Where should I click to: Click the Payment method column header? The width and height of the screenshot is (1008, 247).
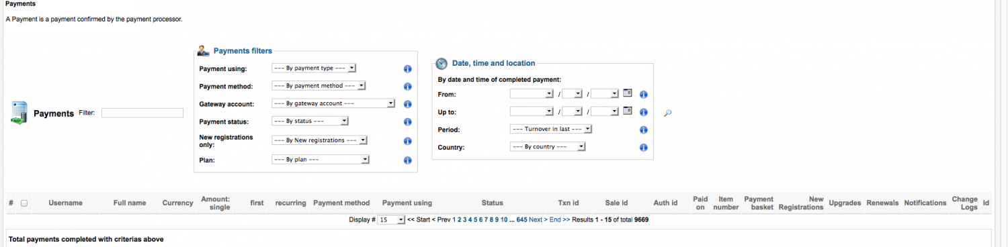click(341, 203)
